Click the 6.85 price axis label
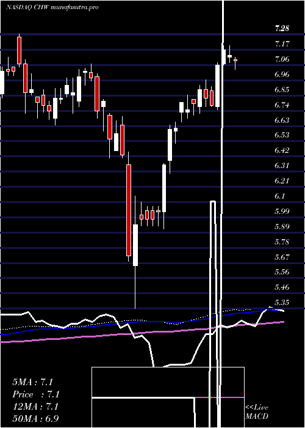The height and width of the screenshot is (428, 305). click(x=282, y=89)
